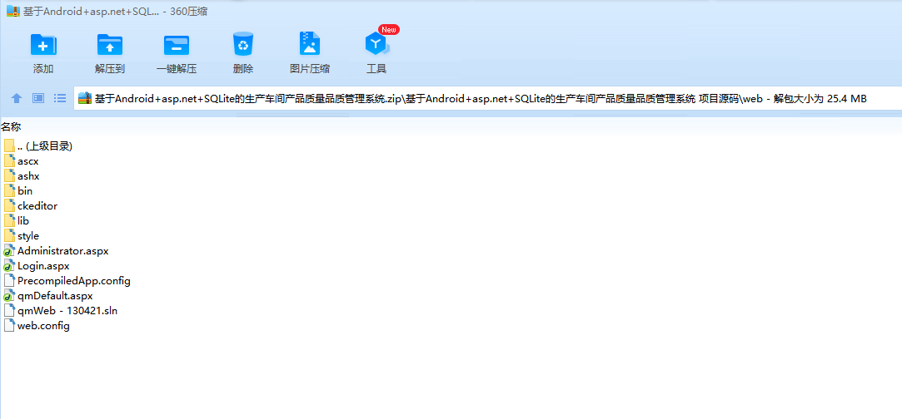The width and height of the screenshot is (902, 419).
Task: Click the archive path input field
Action: [x=488, y=98]
